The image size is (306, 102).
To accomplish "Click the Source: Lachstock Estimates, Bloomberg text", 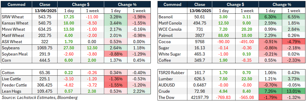I will click(x=39, y=98).
